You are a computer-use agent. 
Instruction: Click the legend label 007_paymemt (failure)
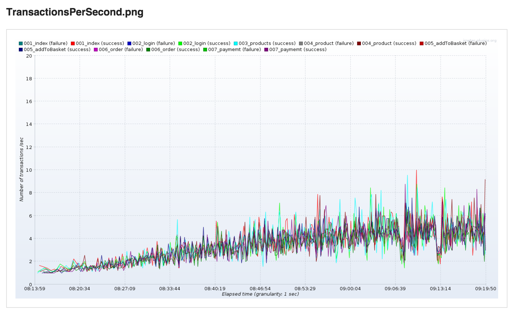(235, 50)
